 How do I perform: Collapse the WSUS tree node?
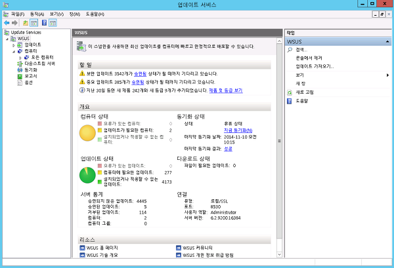click(7, 39)
